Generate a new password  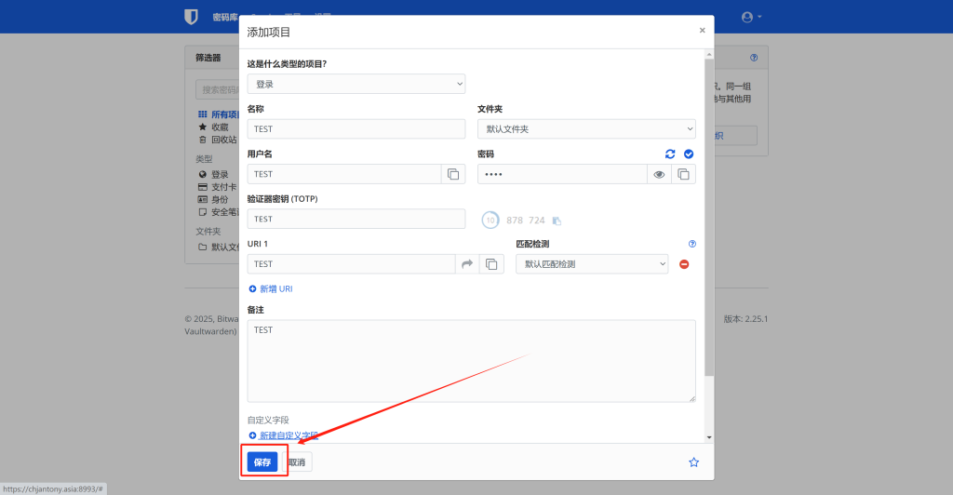click(670, 154)
